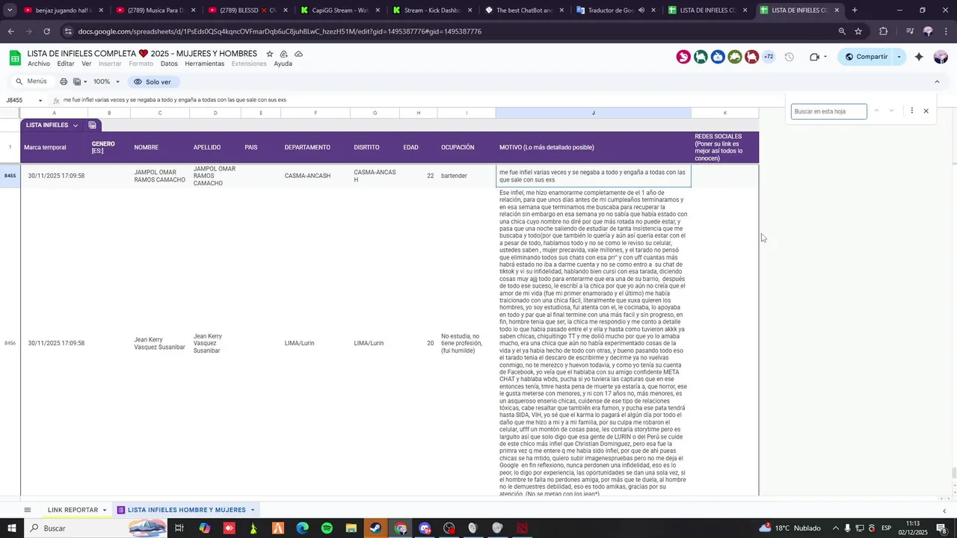Click the REDES SOCIALES header cell
The image size is (957, 538).
724,147
